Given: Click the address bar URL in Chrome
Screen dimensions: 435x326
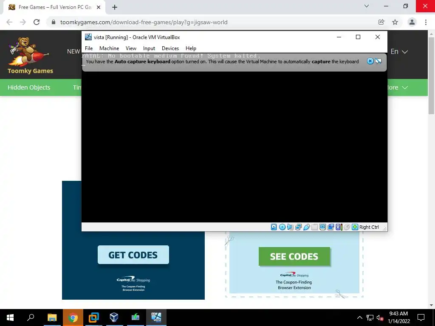Looking at the screenshot, I should tap(144, 22).
